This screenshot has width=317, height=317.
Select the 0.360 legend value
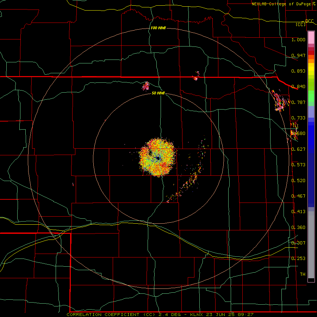click(x=298, y=228)
